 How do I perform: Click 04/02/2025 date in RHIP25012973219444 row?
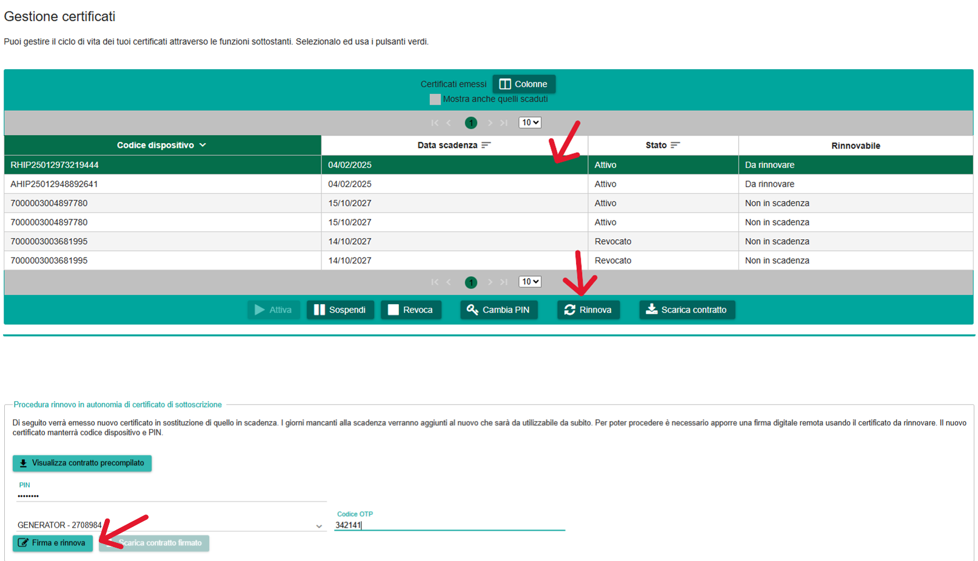coord(350,165)
